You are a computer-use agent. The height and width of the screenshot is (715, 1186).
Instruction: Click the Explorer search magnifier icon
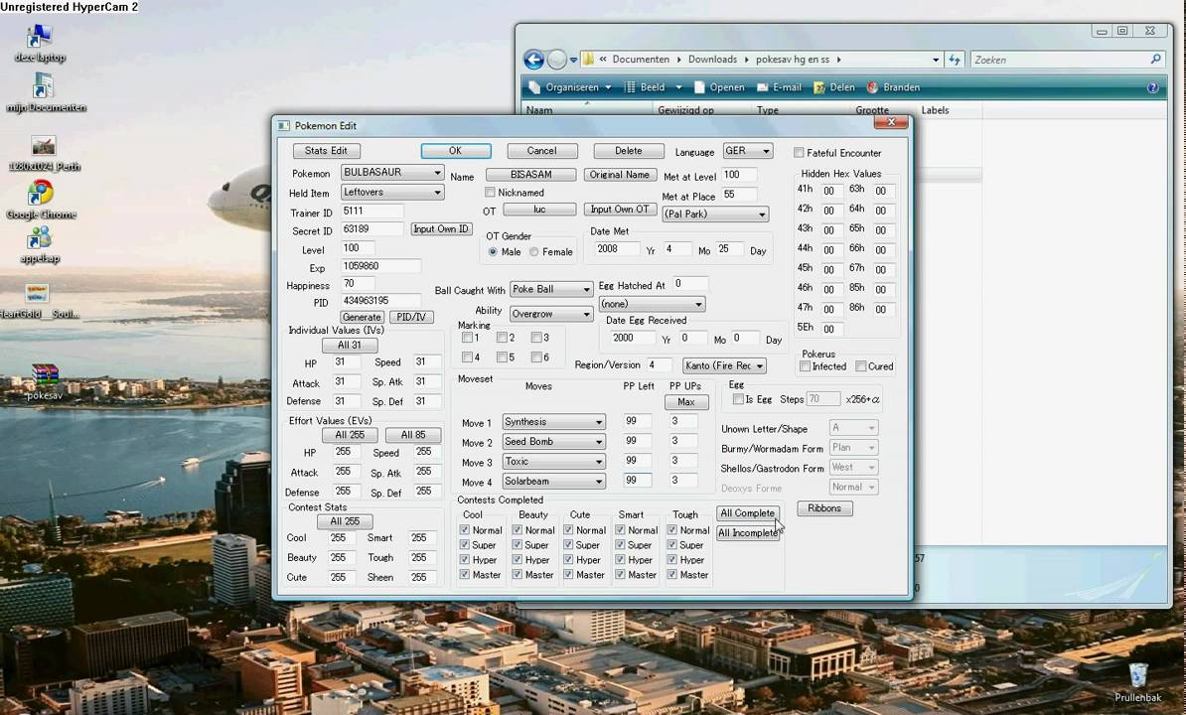click(x=1155, y=59)
